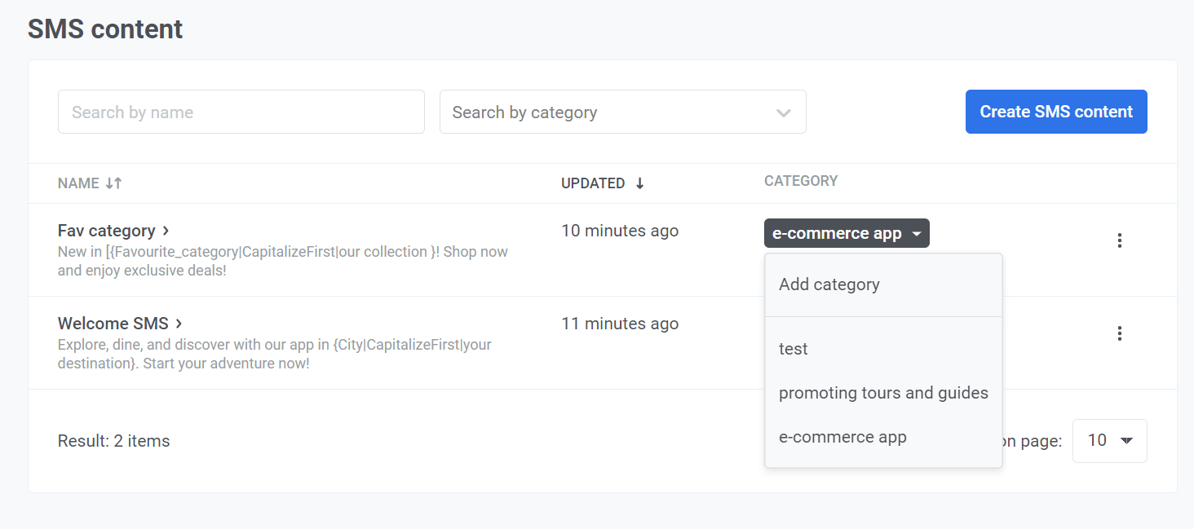The image size is (1194, 529).
Task: Click the sort arrows next to NAME
Action: (113, 183)
